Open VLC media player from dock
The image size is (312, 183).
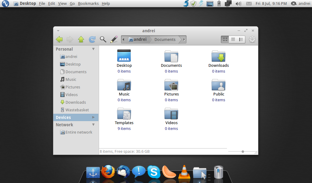(x=184, y=172)
